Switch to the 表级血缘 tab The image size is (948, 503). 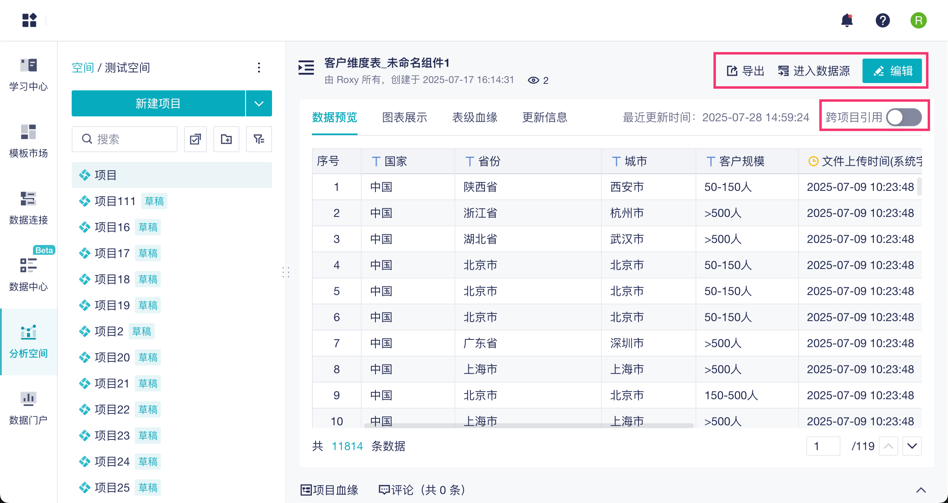click(475, 118)
